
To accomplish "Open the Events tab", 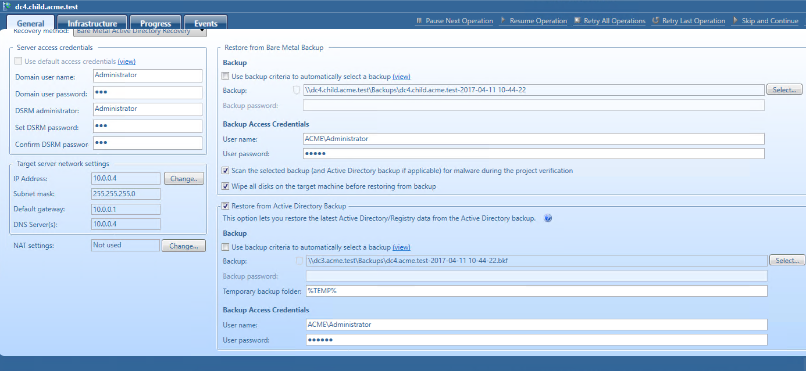I will 205,23.
